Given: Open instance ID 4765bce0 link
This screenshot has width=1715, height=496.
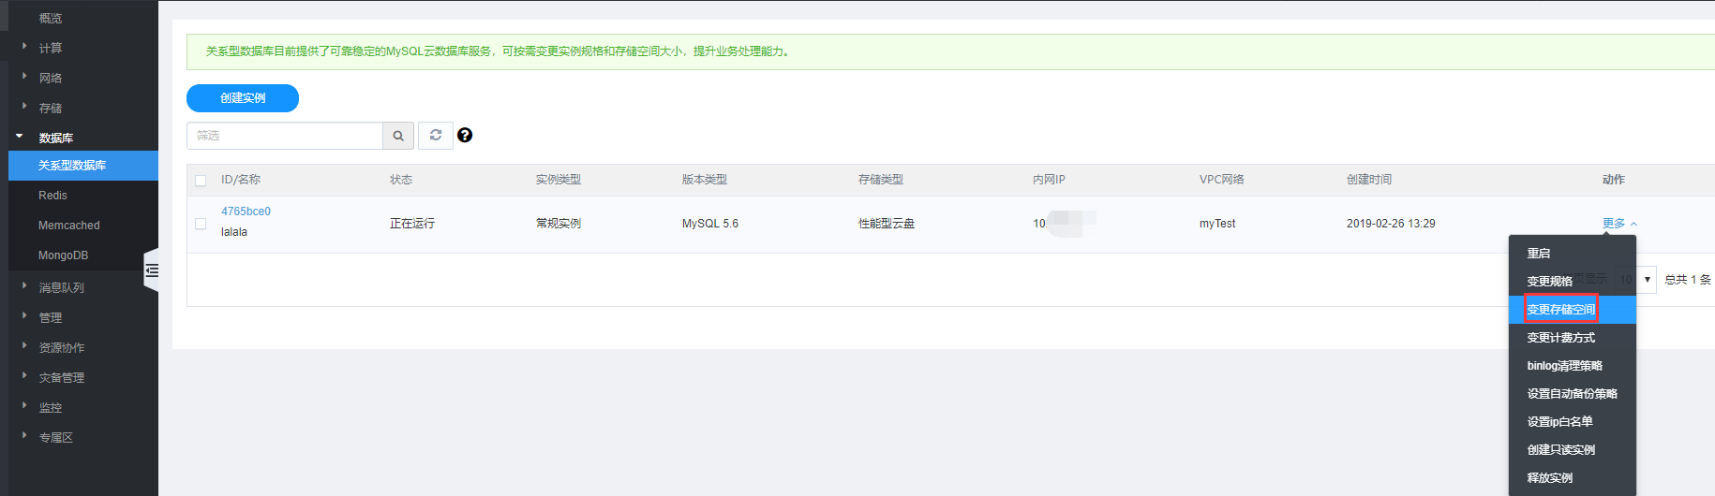Looking at the screenshot, I should (x=246, y=212).
